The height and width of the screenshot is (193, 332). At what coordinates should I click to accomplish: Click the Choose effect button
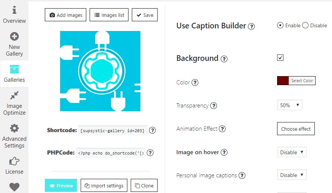pyautogui.click(x=296, y=129)
